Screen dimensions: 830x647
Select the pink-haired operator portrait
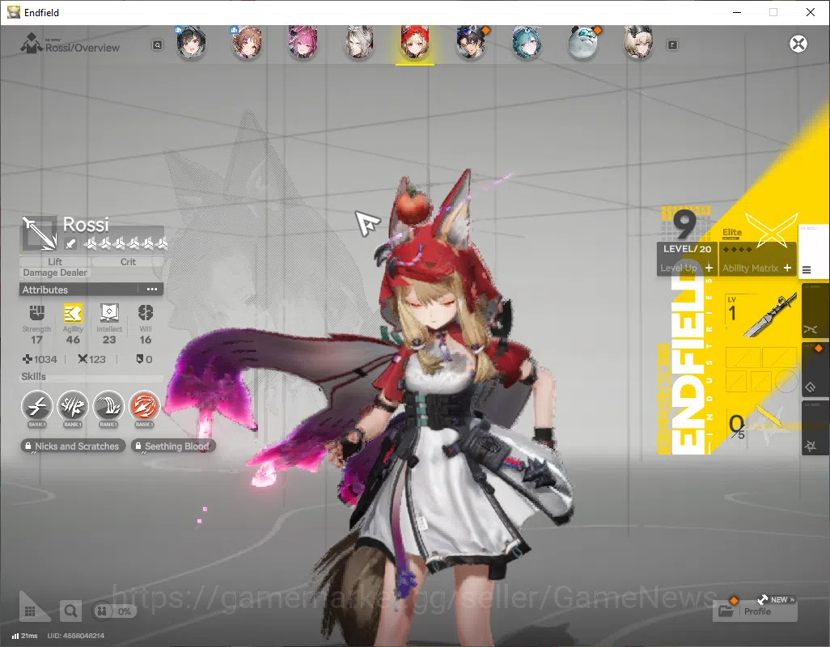303,42
